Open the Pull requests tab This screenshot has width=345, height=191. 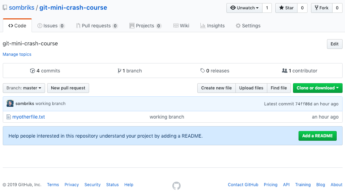(97, 26)
